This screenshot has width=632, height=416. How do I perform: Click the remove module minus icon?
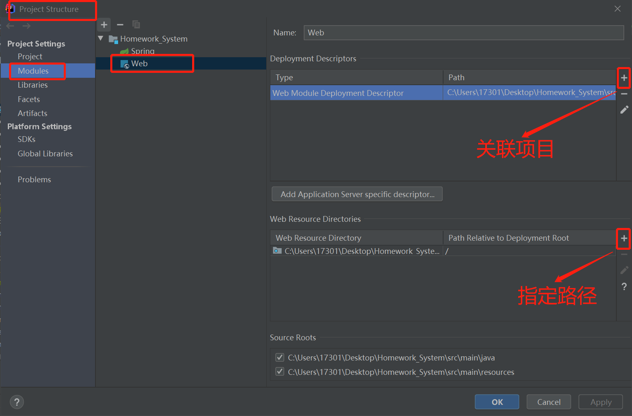pyautogui.click(x=120, y=25)
